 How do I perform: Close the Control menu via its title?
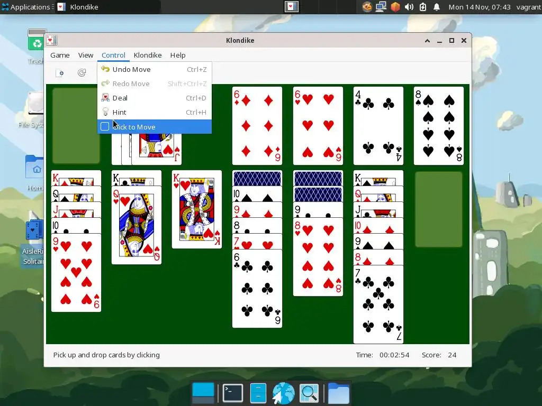[113, 55]
